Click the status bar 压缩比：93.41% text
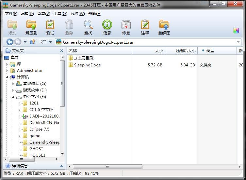The height and width of the screenshot is (180, 246). tap(84, 173)
